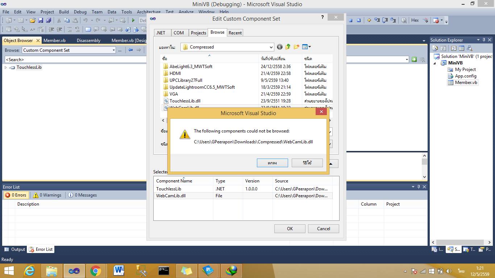This screenshot has height=278, width=495.
Task: Toggle the 0 Errors filter
Action: click(x=16, y=195)
